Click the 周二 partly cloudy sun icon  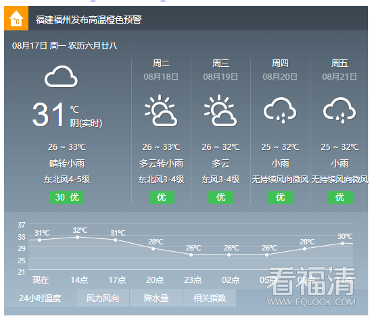(x=161, y=111)
